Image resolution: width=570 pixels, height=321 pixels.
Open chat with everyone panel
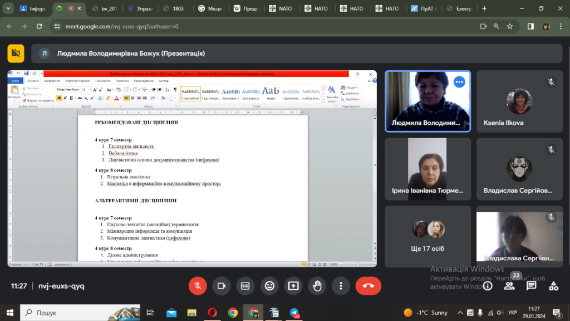point(531,286)
